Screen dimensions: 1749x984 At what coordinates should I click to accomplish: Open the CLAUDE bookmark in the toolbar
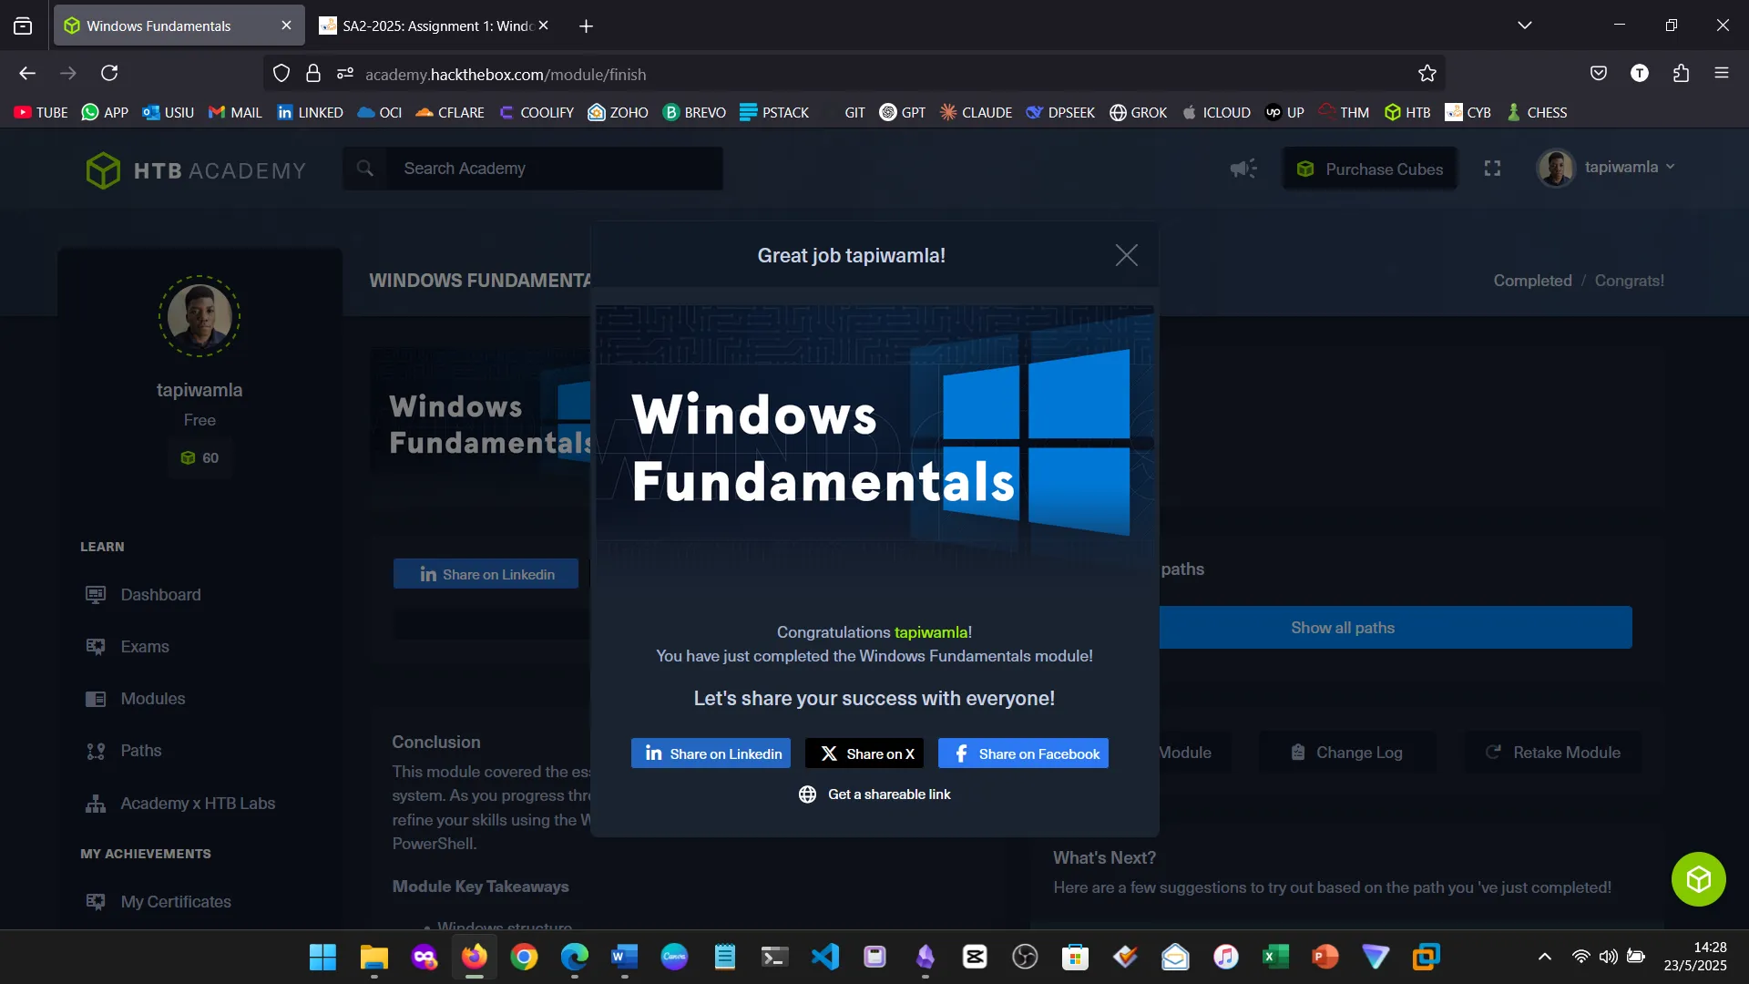pos(976,112)
